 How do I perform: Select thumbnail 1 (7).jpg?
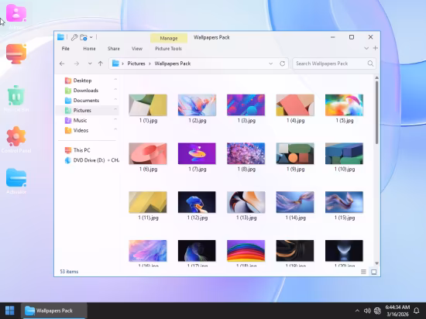tap(197, 153)
